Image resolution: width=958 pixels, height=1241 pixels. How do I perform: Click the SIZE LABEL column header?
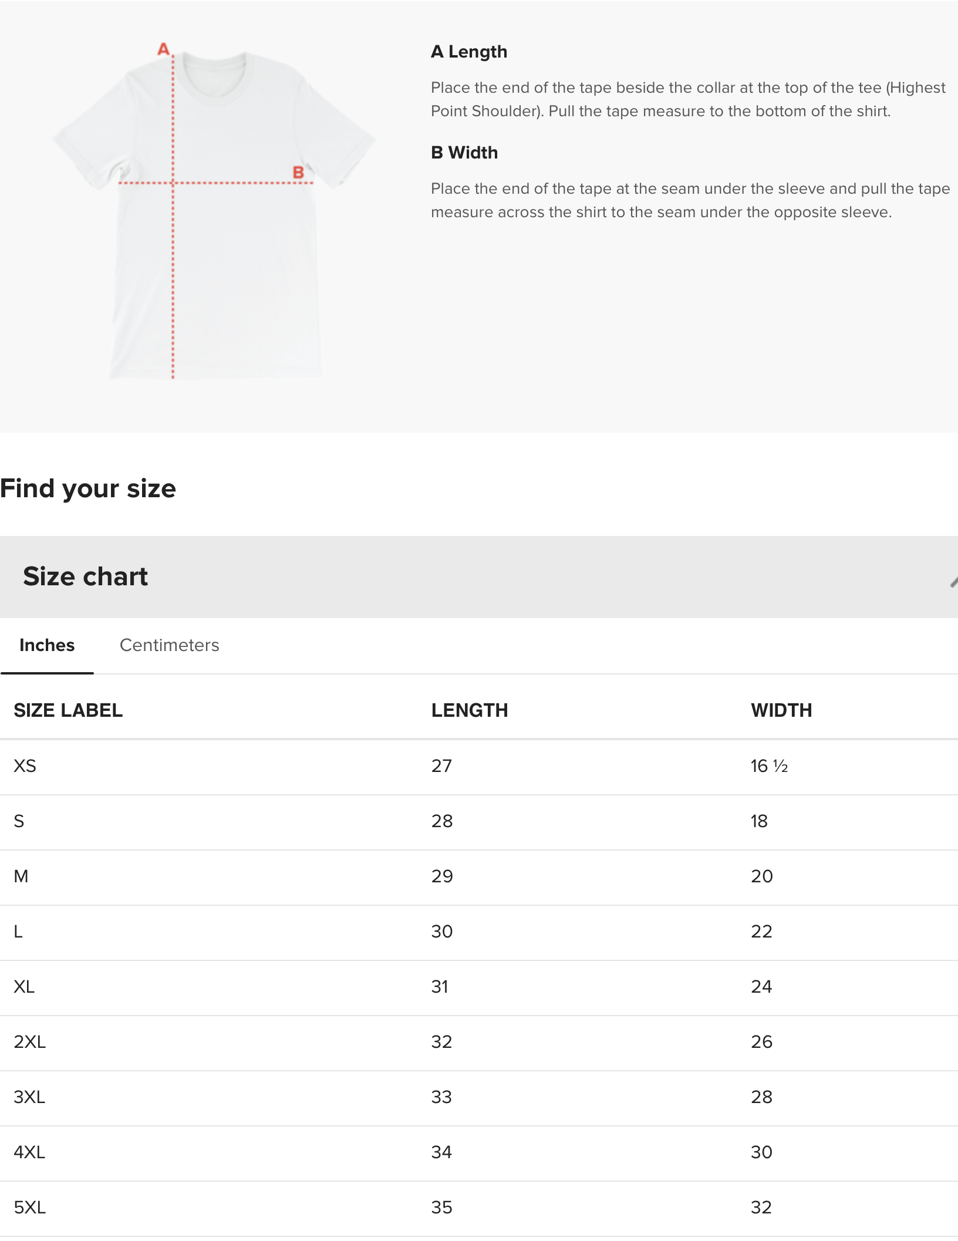pos(68,710)
